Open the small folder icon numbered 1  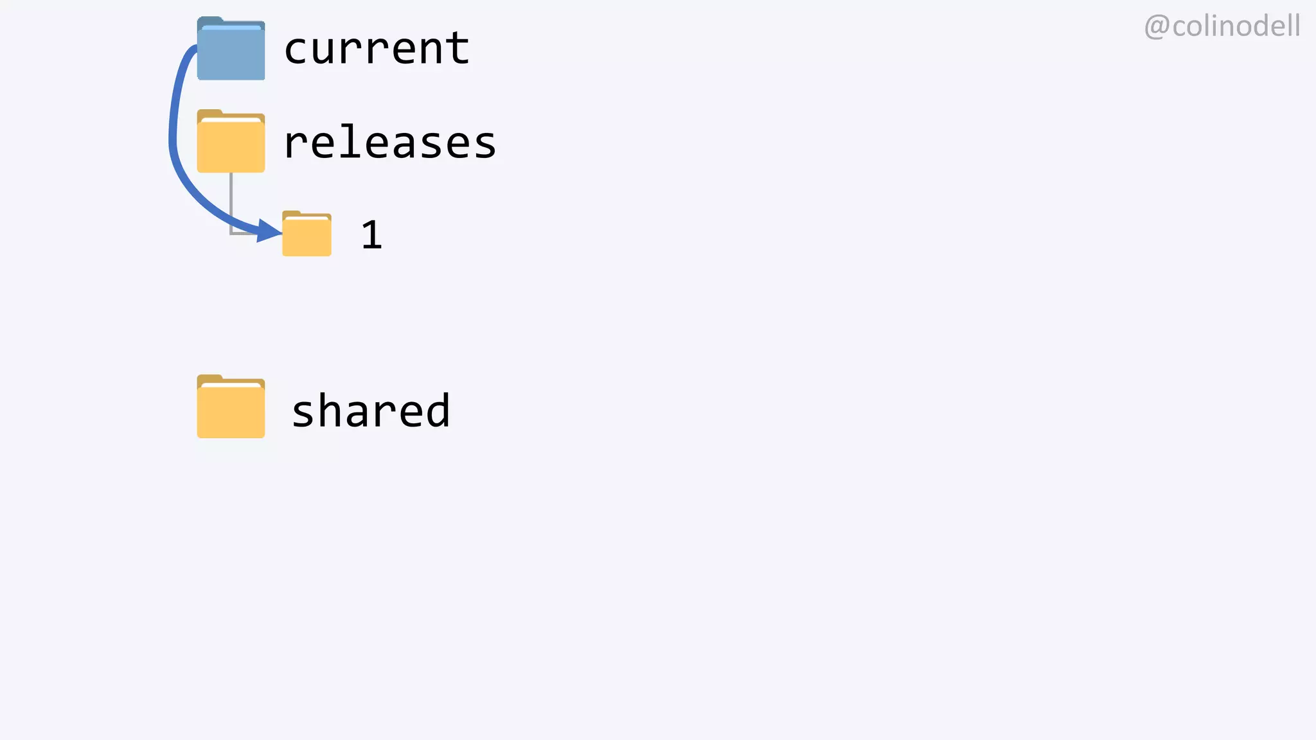(307, 236)
